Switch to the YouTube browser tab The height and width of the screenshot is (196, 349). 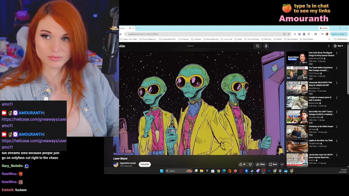(124, 28)
